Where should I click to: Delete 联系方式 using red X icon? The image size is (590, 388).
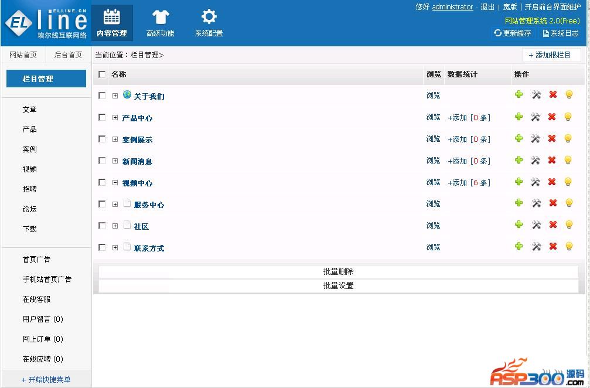click(x=553, y=246)
